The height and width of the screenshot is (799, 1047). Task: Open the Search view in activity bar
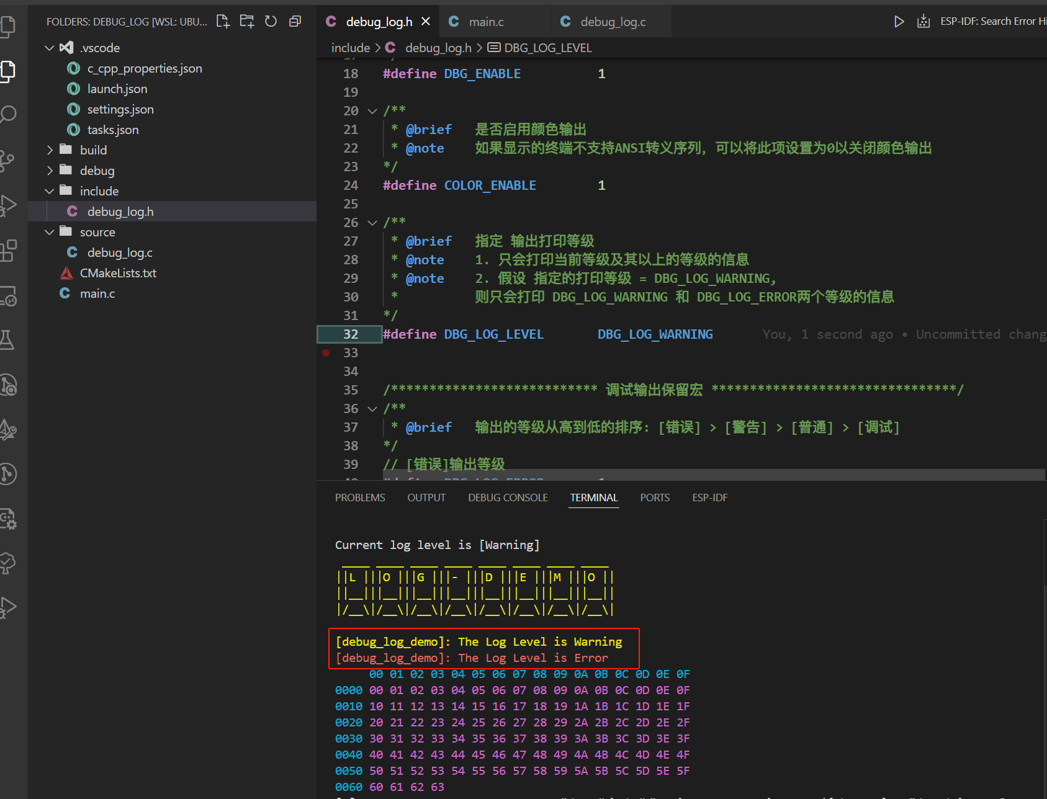tap(7, 115)
